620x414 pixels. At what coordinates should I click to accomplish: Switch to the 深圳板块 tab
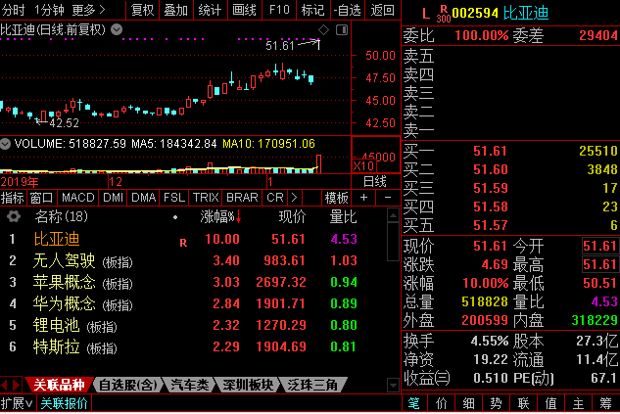pyautogui.click(x=248, y=385)
